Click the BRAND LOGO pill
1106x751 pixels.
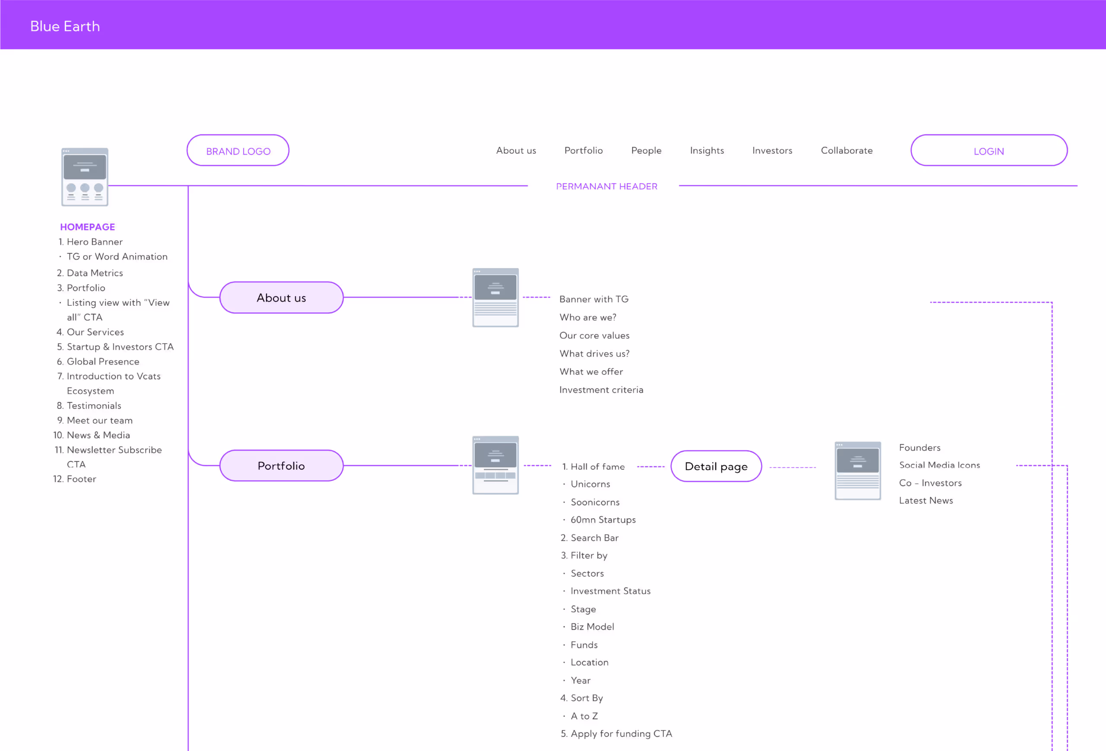tap(238, 151)
